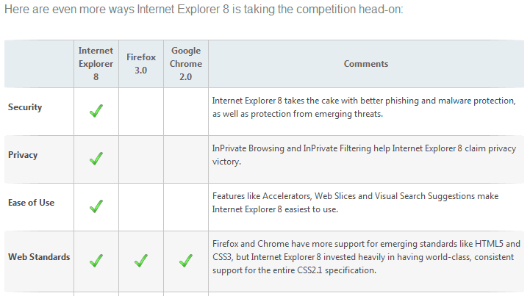Click the Web Standards Internet Explorer 8 checkmark
The width and height of the screenshot is (530, 296).
[x=96, y=260]
